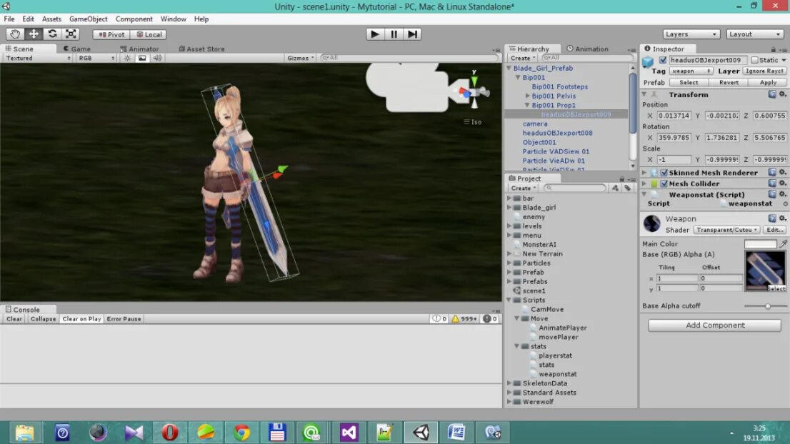Click the Main Color eyedropper
The image size is (790, 444).
784,243
